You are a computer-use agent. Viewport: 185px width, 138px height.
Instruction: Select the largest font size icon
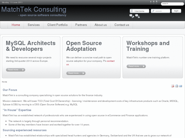tap(156, 2)
